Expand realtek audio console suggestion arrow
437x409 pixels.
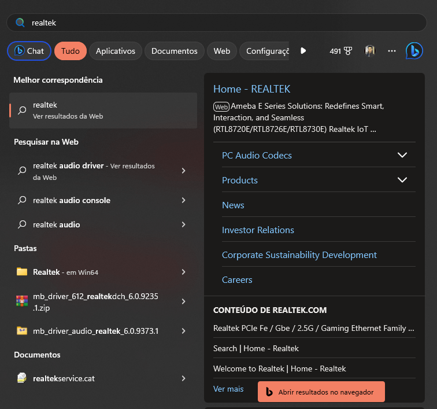(x=183, y=200)
